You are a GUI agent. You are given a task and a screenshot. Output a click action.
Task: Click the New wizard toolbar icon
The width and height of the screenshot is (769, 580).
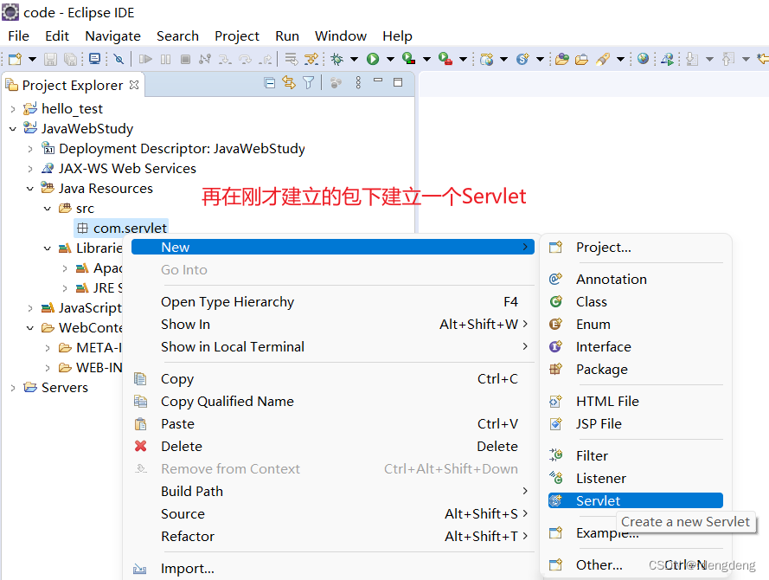point(16,60)
